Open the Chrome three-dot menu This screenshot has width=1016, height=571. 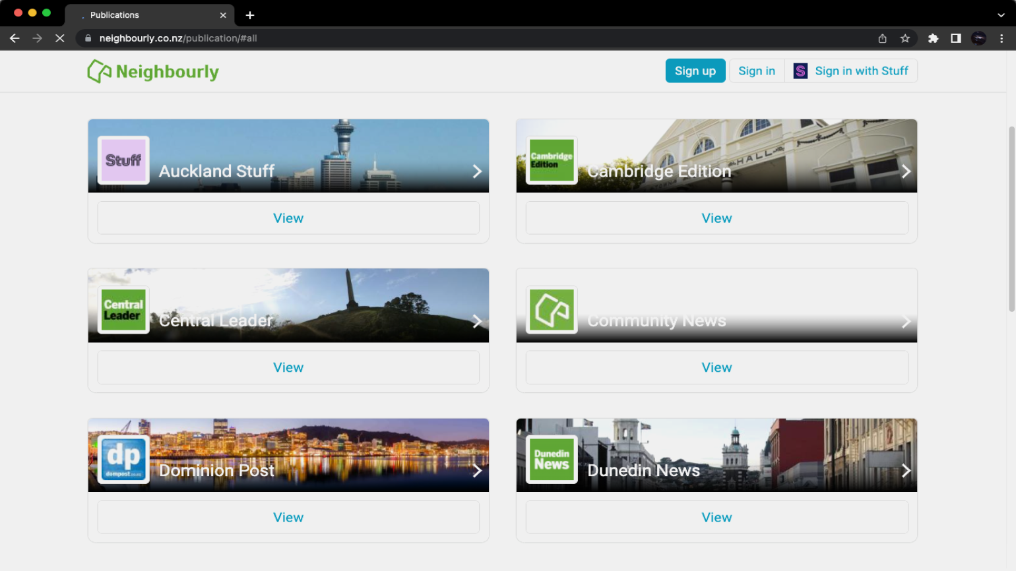click(x=1001, y=38)
